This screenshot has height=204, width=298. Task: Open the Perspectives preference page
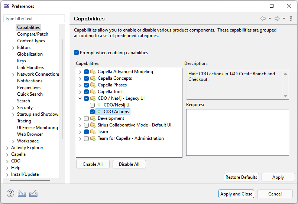[29, 88]
